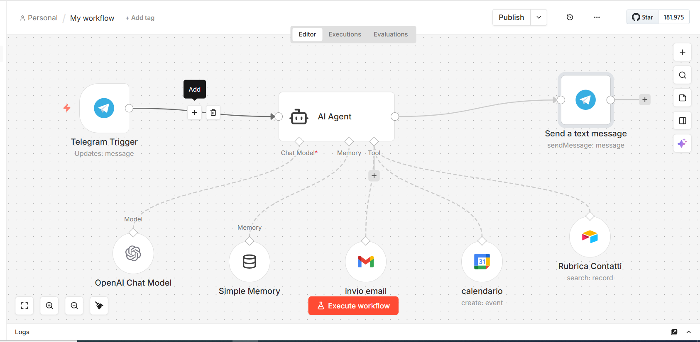
Task: Switch to the Evaluations tab
Action: coord(391,34)
